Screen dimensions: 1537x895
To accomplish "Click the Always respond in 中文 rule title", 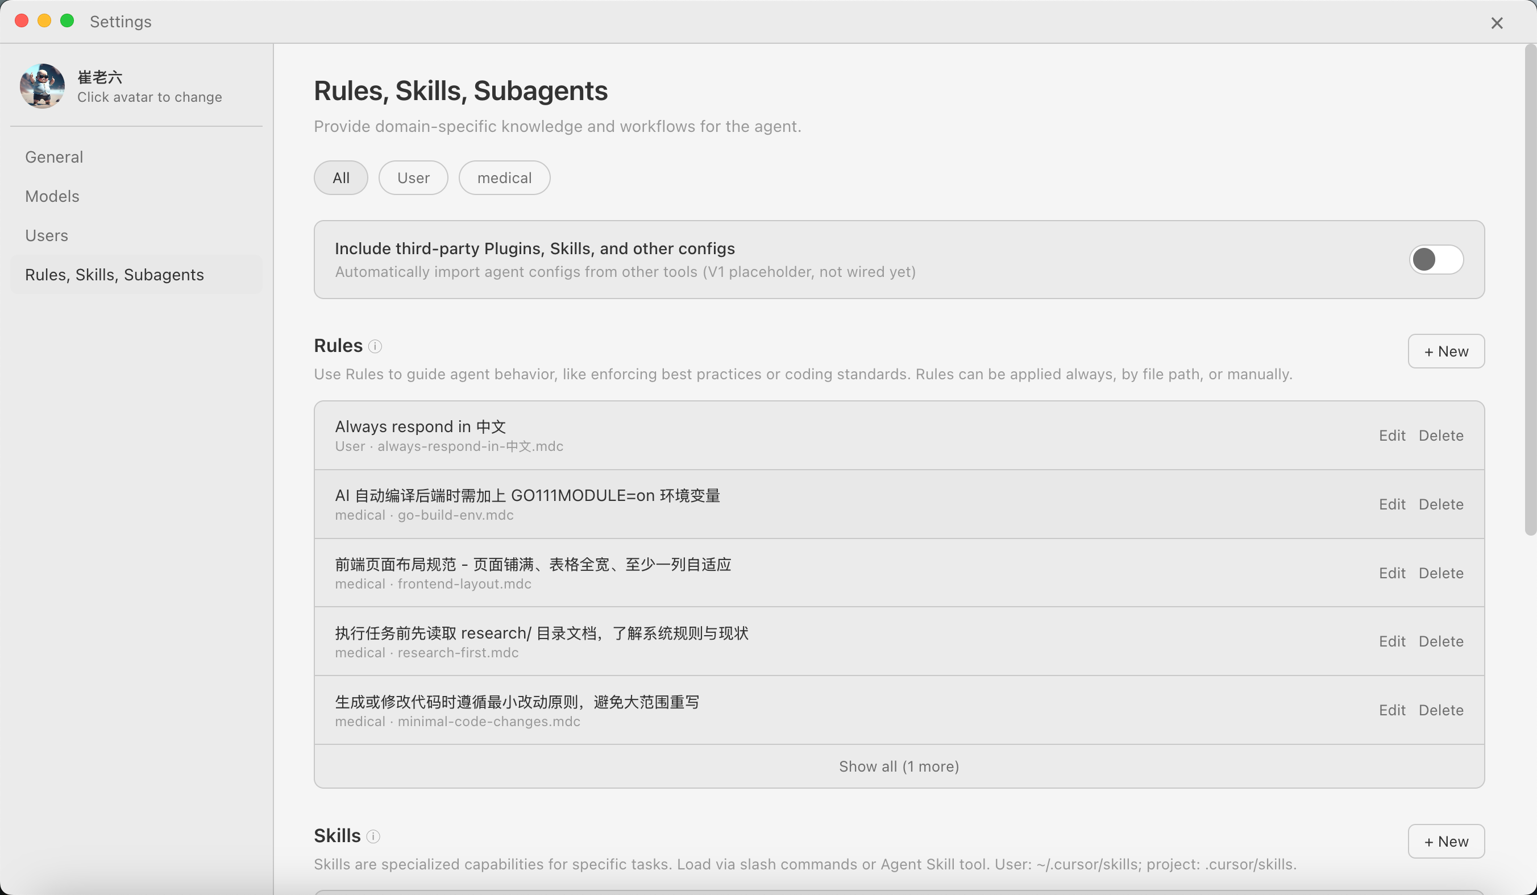I will pyautogui.click(x=420, y=427).
